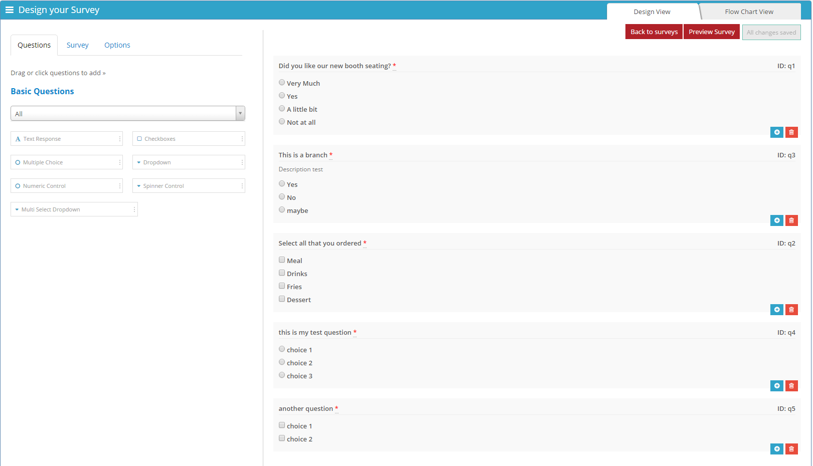The width and height of the screenshot is (813, 466).
Task: Click add icon for question q4
Action: coord(777,386)
